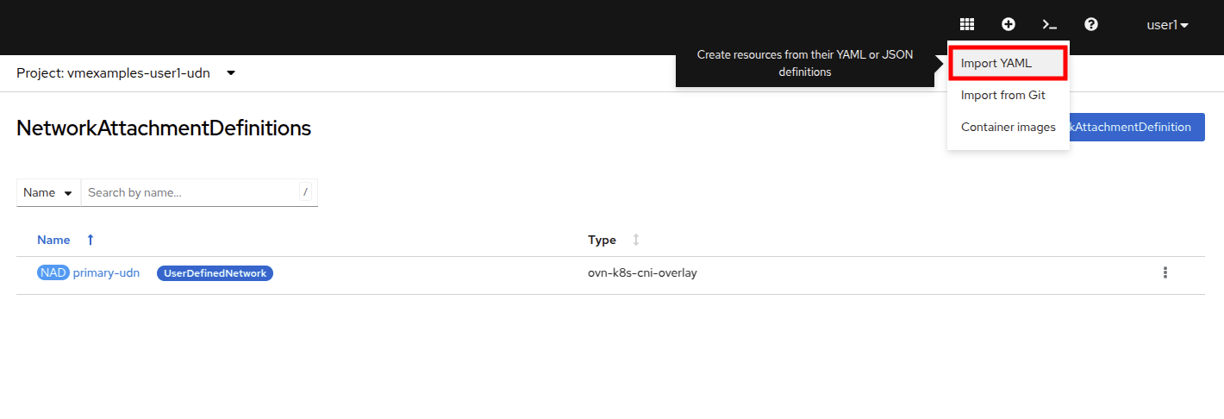
Task: Open the Project vmexamples-user1-udn selector
Action: pyautogui.click(x=126, y=73)
